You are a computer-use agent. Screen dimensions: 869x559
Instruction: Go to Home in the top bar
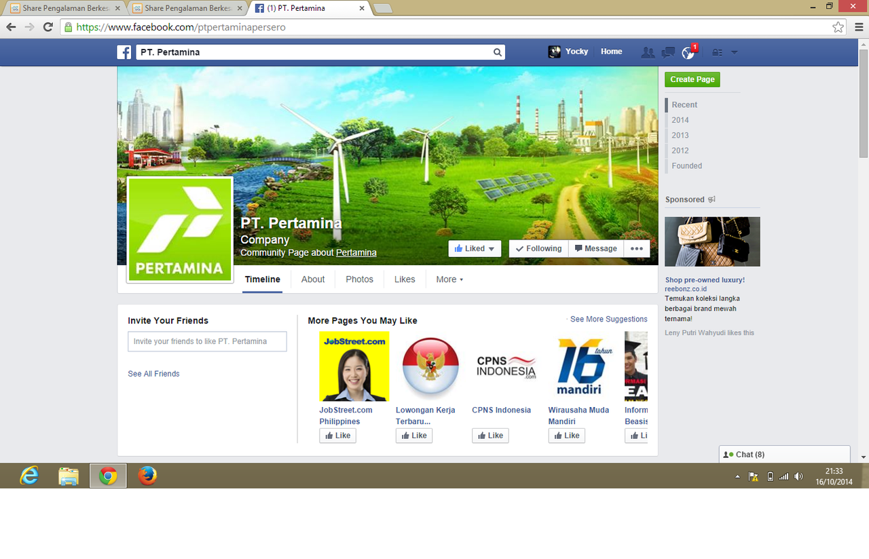pyautogui.click(x=611, y=52)
